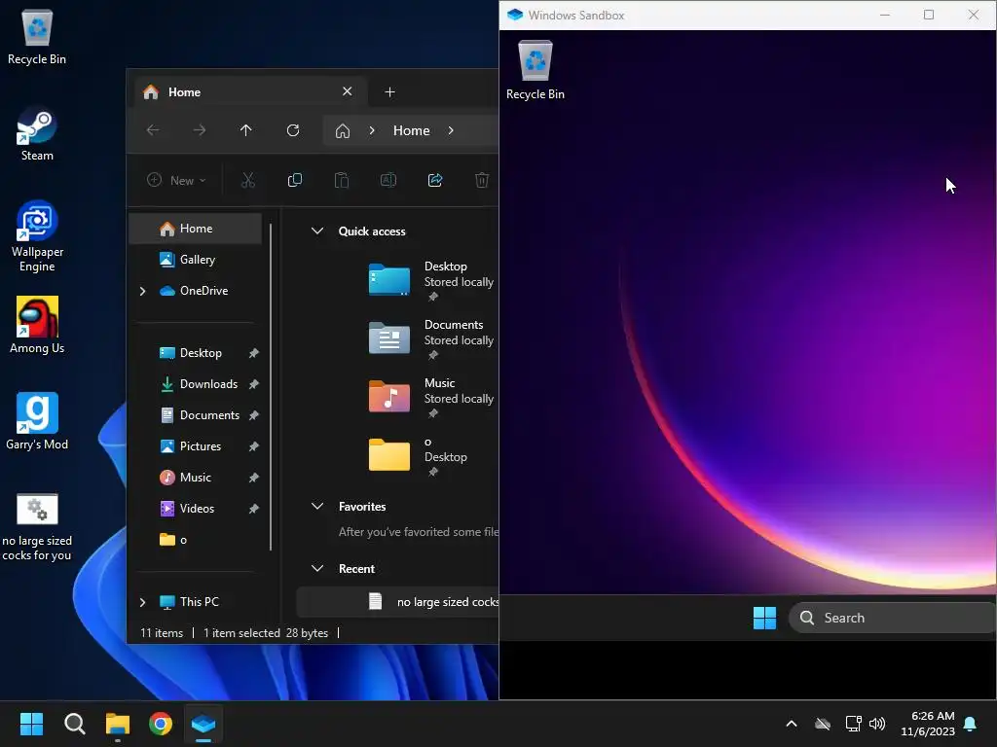Image resolution: width=997 pixels, height=747 pixels.
Task: Click Search box in Sandbox taskbar
Action: coord(892,618)
